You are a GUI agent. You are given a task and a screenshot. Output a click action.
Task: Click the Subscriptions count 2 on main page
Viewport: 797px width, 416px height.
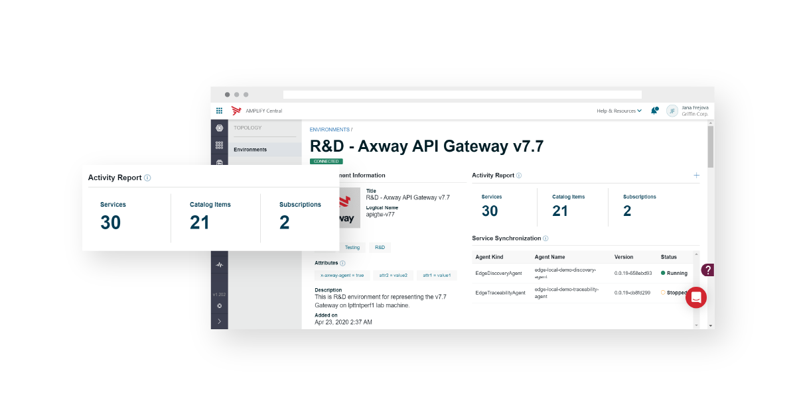pos(627,211)
